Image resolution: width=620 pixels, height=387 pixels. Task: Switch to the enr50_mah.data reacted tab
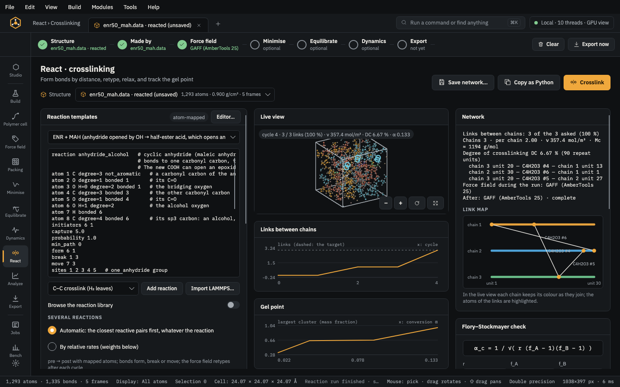click(x=147, y=25)
